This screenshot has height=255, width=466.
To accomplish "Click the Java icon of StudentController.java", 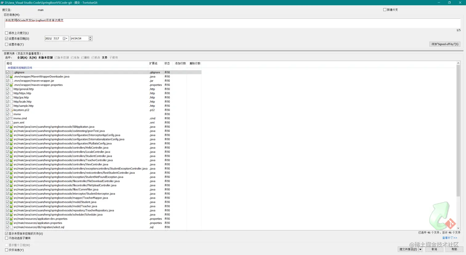I will coord(11,156).
